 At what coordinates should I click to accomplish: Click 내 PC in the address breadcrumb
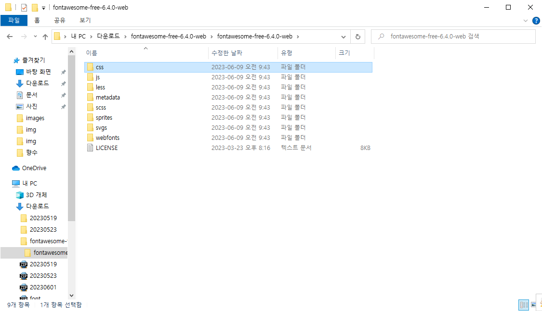click(78, 37)
